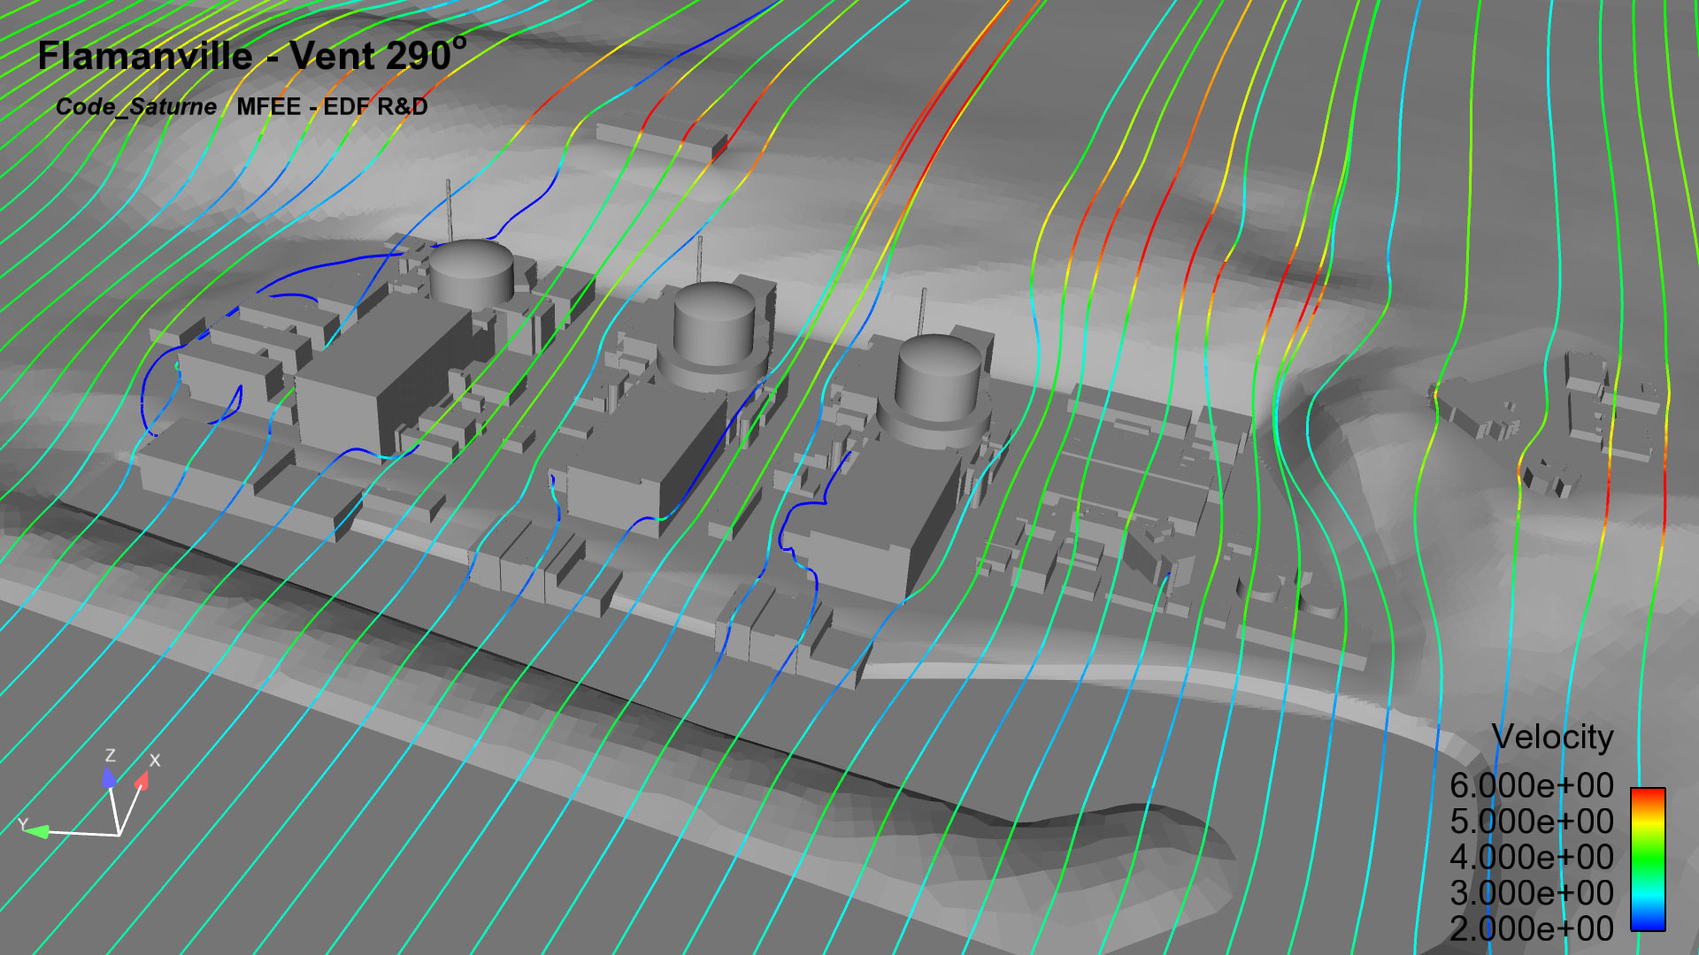1699x955 pixels.
Task: Click the red top of the color bar
Action: tap(1648, 795)
